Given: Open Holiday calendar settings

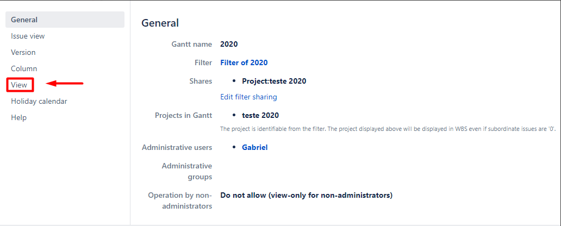Looking at the screenshot, I should point(39,102).
